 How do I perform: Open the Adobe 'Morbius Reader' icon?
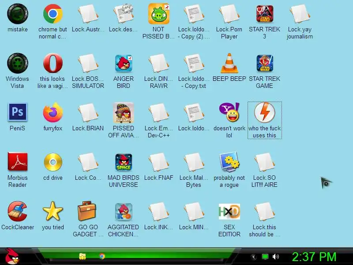tap(18, 162)
